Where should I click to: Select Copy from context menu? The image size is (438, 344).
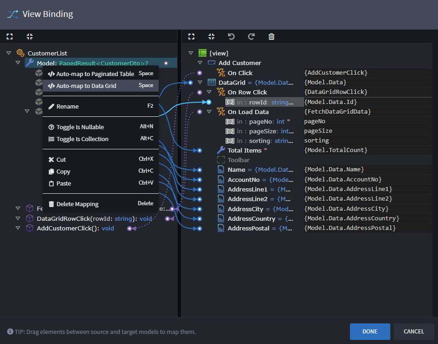100,172
